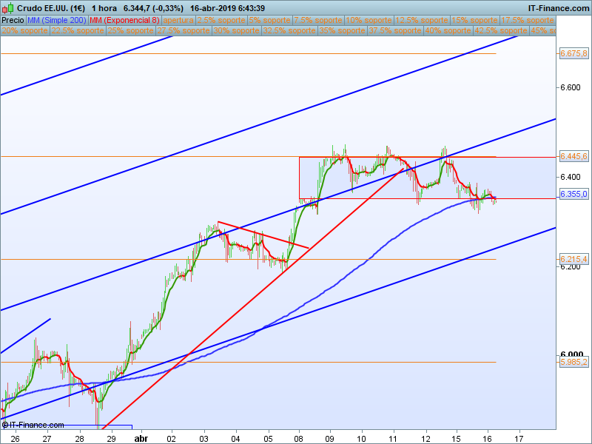Click the 20% soporte label
592x444 pixels.
[25, 30]
